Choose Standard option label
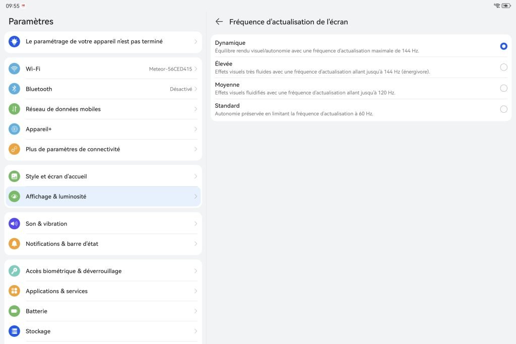The width and height of the screenshot is (516, 344). tap(227, 106)
